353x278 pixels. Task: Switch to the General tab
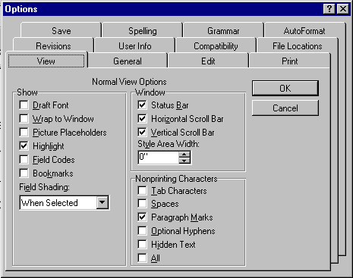[128, 61]
